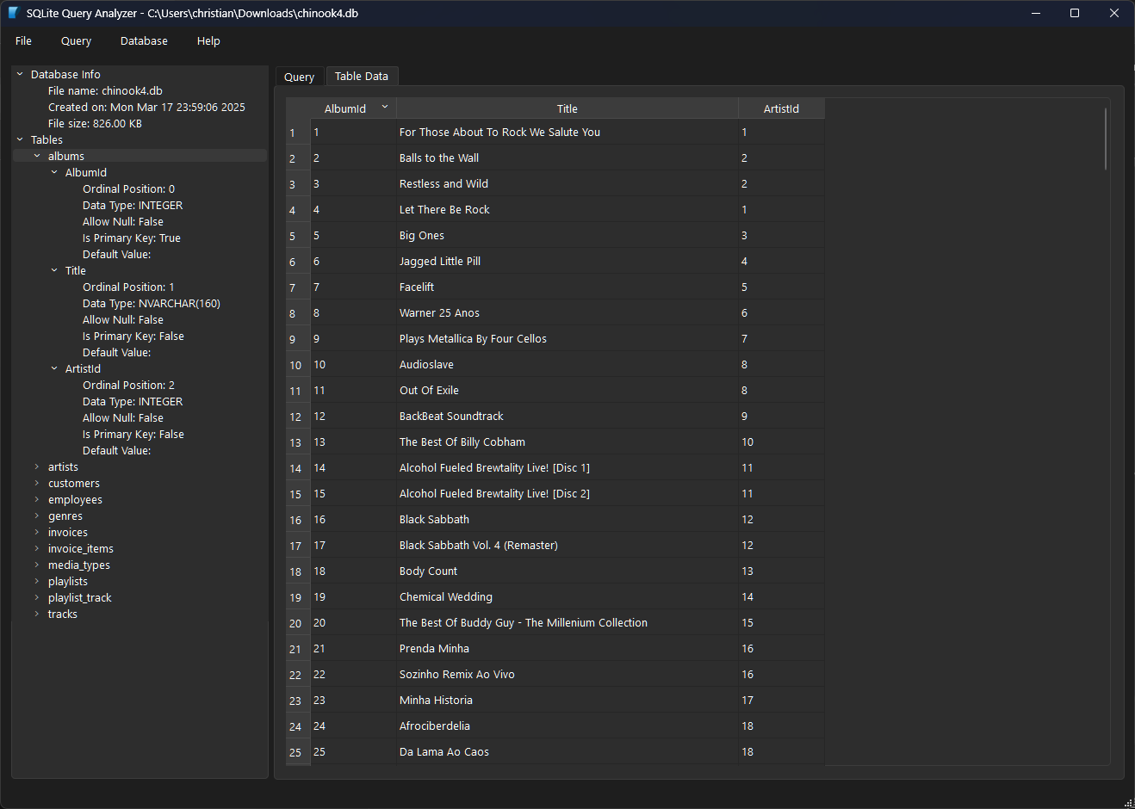1135x809 pixels.
Task: Select 'Ordinal Position: 2' entry
Action: coord(128,385)
